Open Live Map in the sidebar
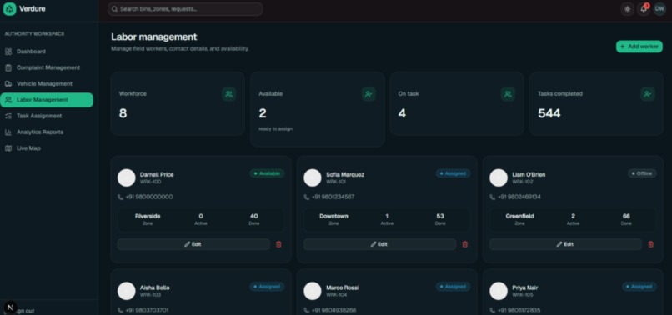This screenshot has width=672, height=315. (47, 147)
